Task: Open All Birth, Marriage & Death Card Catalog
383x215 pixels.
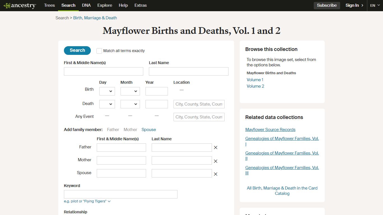Action: pyautogui.click(x=282, y=191)
